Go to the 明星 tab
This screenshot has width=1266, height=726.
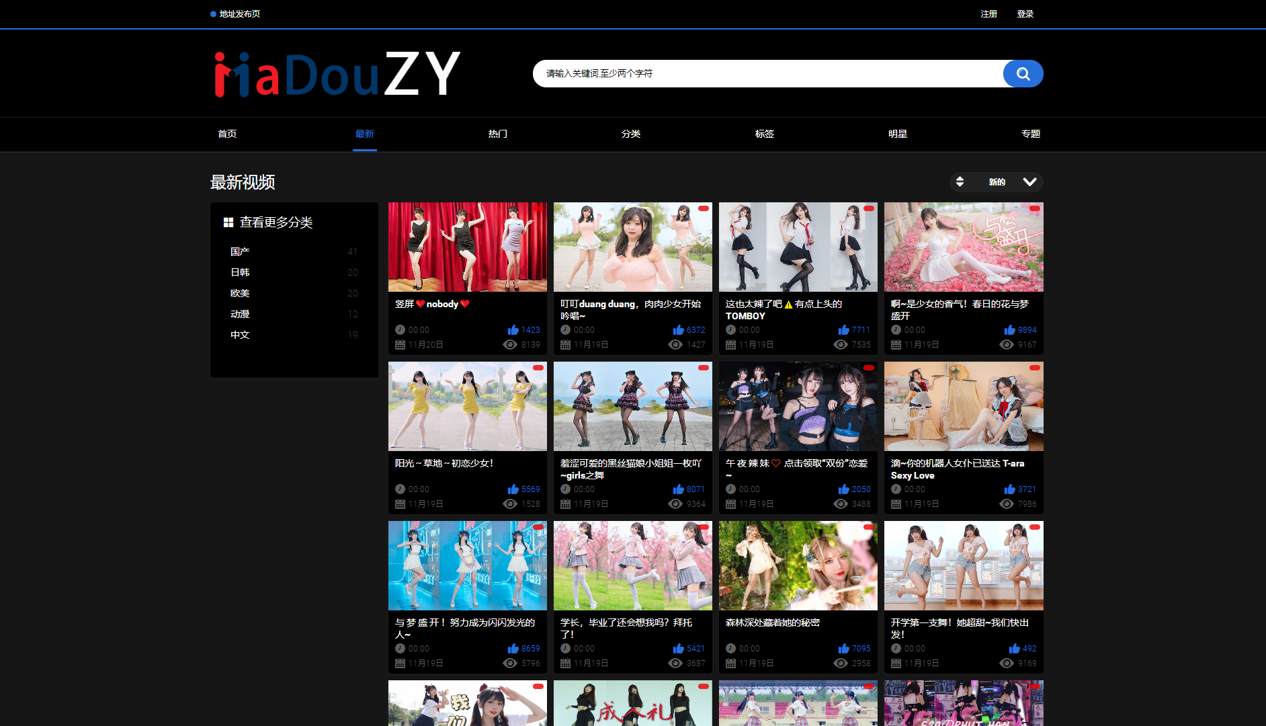[x=897, y=134]
